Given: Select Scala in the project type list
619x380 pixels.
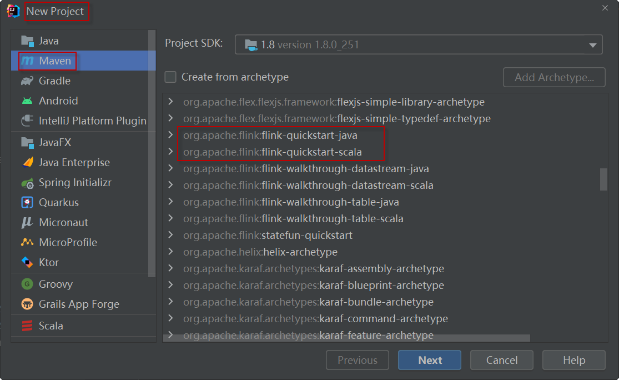Looking at the screenshot, I should 51,326.
